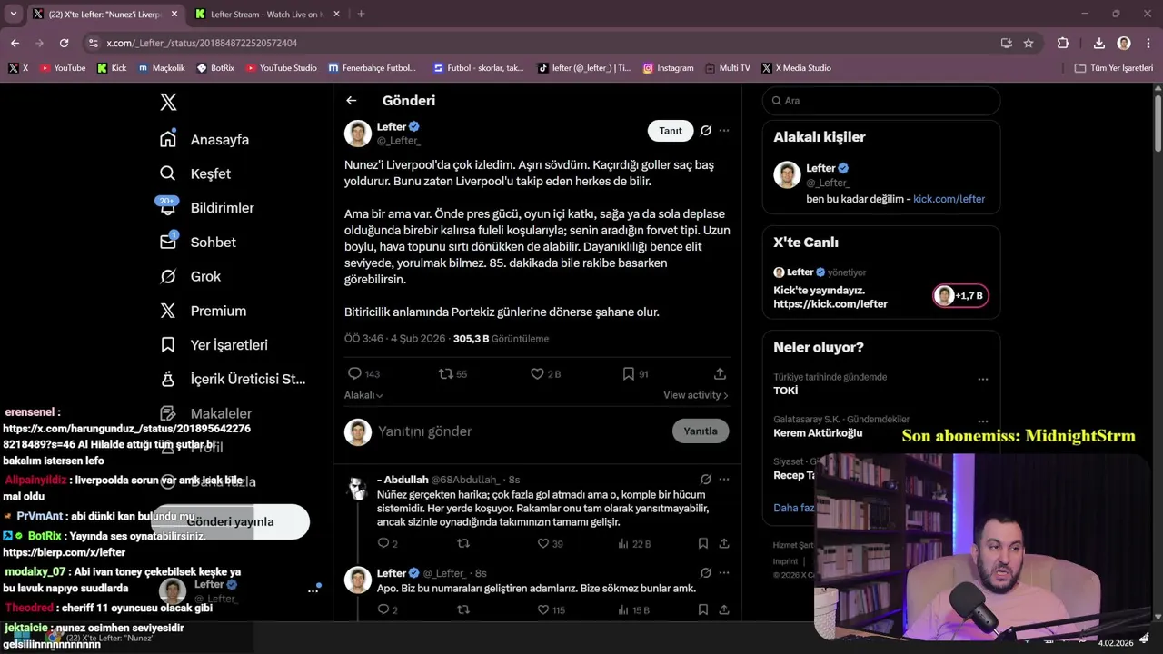The width and height of the screenshot is (1163, 654).
Task: Open YouTube Studio bookmark
Action: point(282,68)
